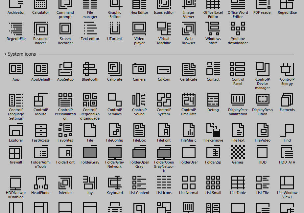Click the FileRemove icon
Viewport: 304px width, 213px height.
point(213,130)
